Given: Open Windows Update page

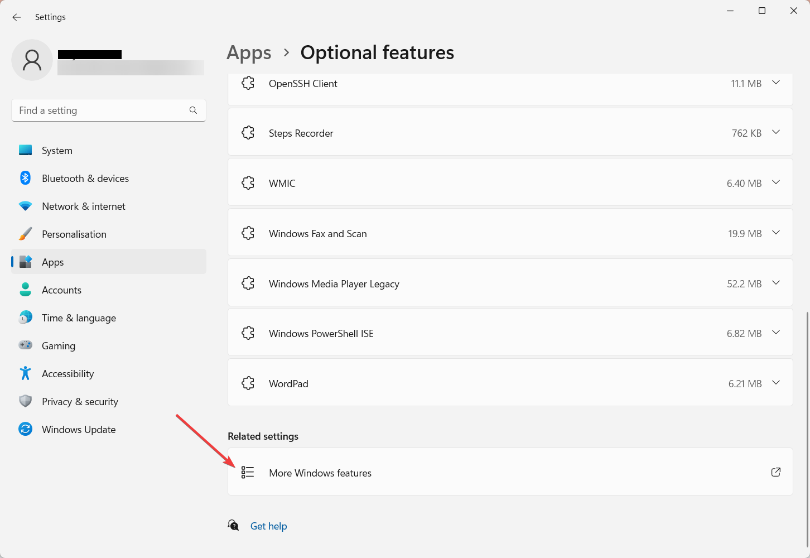Looking at the screenshot, I should pos(109,430).
